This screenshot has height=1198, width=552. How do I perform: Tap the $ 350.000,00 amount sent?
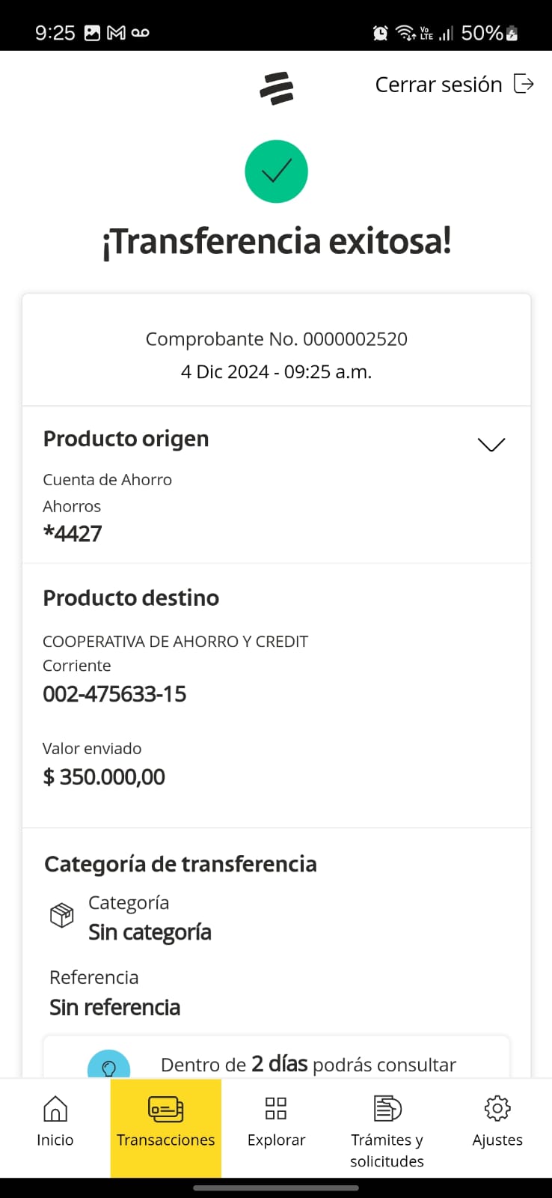(x=104, y=777)
